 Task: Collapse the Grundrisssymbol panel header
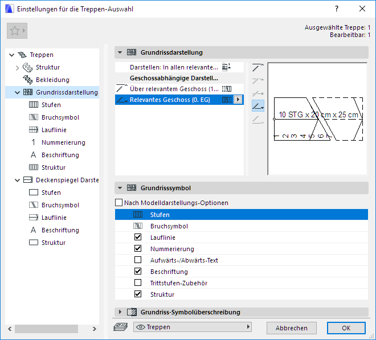coord(241,188)
